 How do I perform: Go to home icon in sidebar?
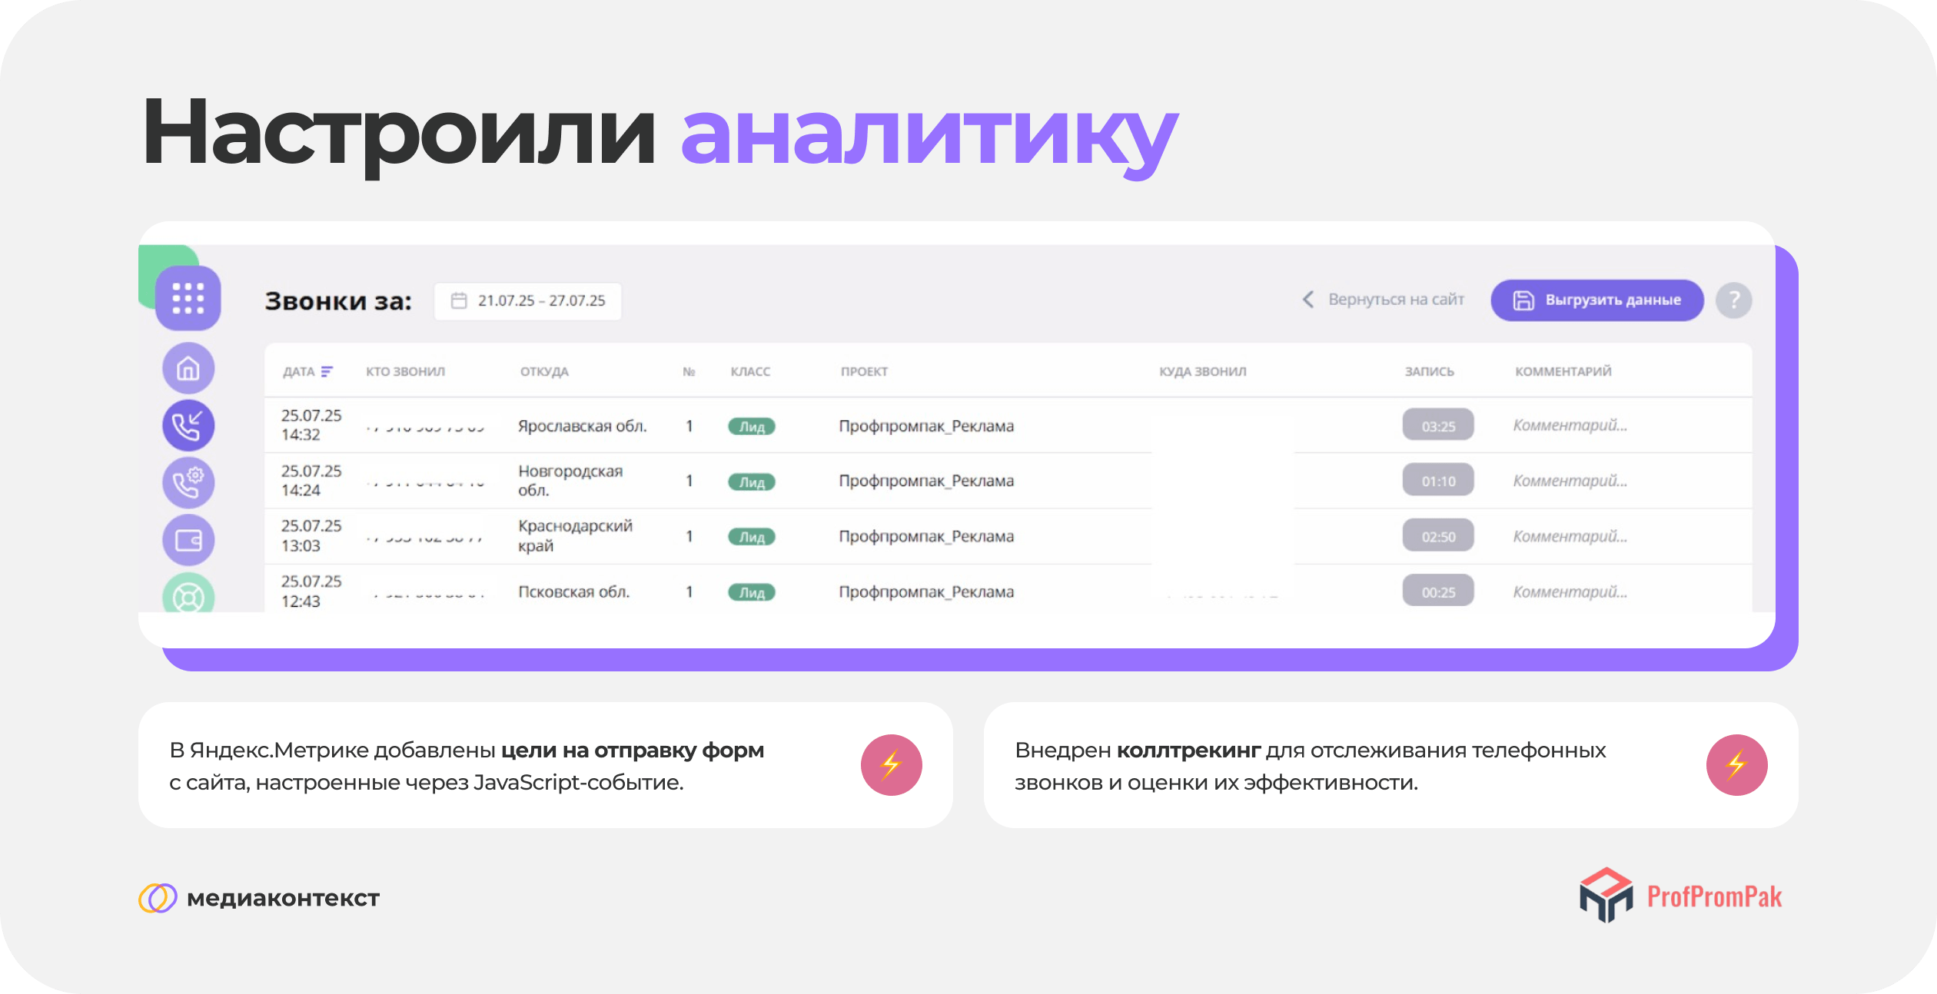[x=188, y=369]
